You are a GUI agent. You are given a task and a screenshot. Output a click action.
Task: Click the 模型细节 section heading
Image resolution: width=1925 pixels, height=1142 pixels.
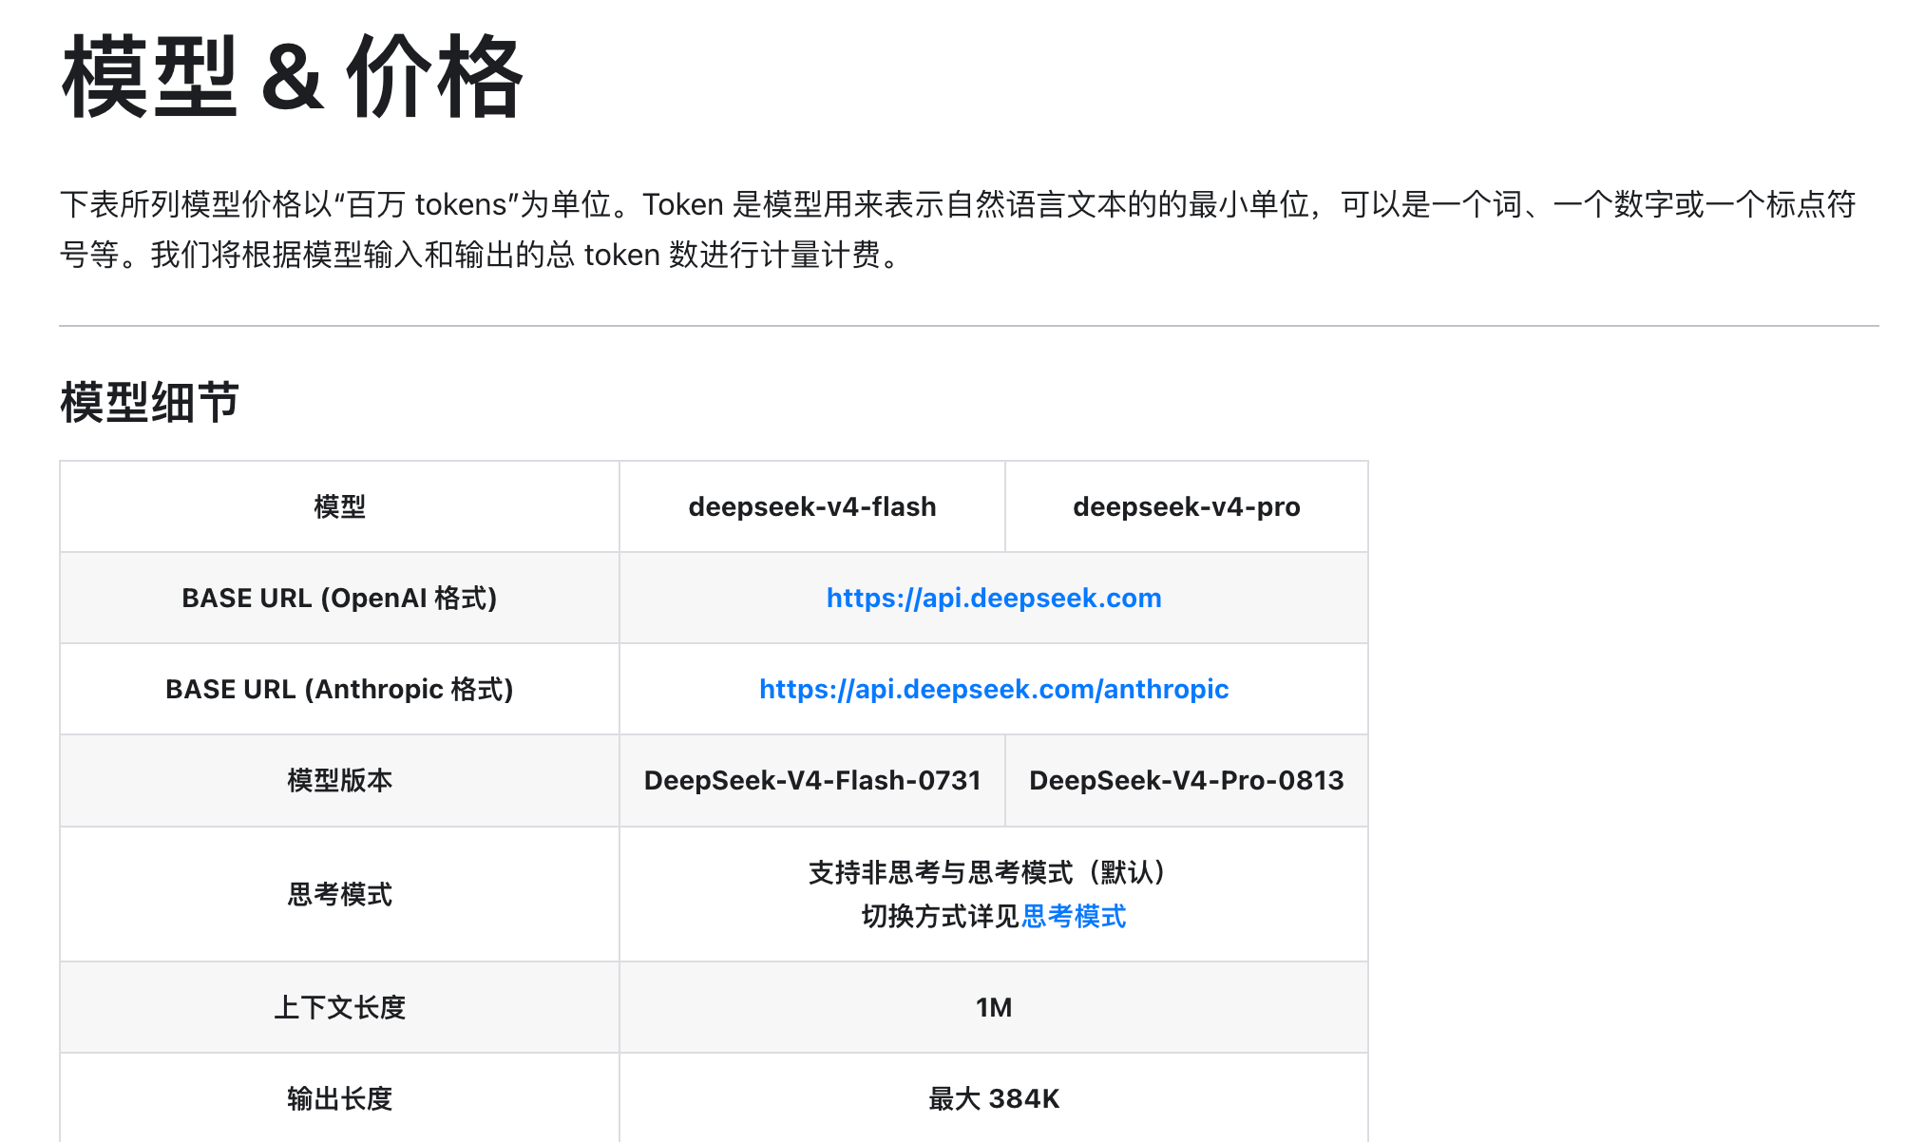150,402
